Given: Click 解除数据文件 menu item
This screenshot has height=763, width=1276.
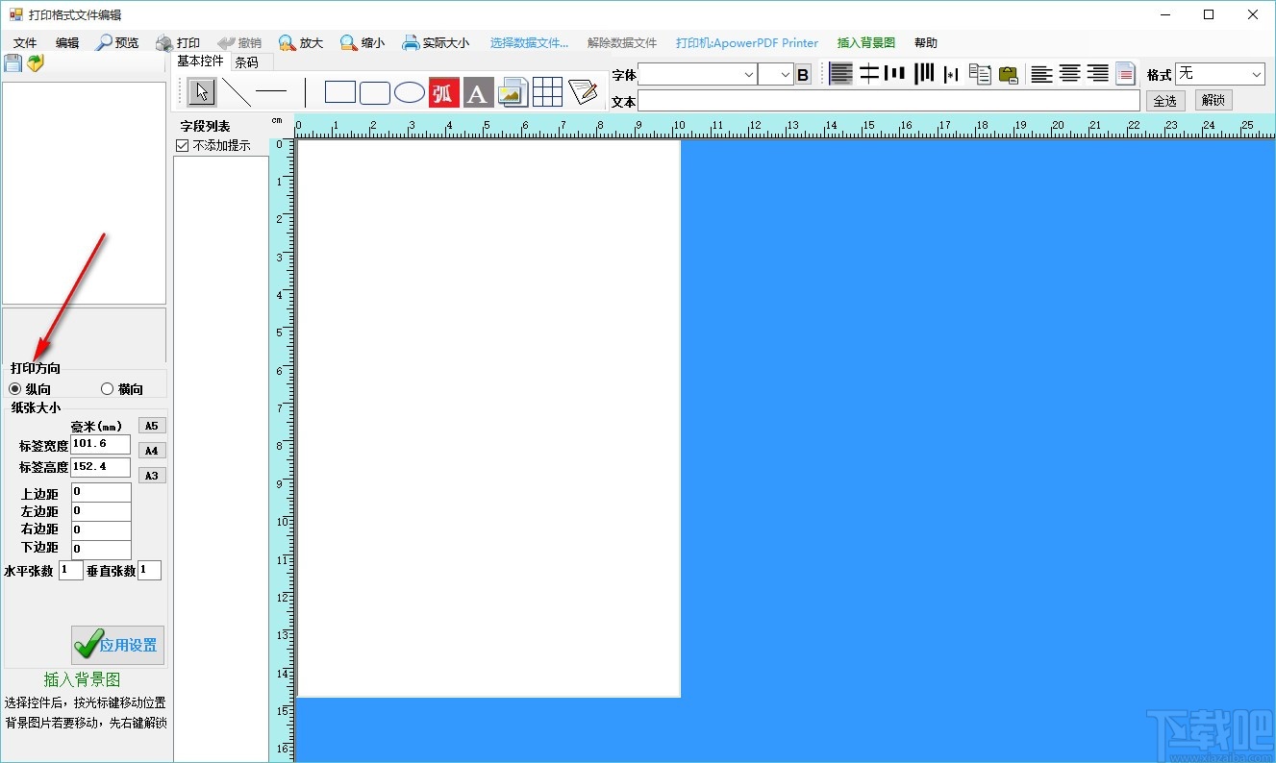Looking at the screenshot, I should pyautogui.click(x=622, y=43).
